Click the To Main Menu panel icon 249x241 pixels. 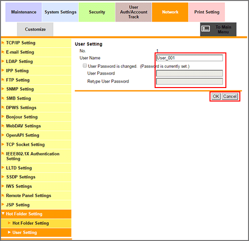(206, 29)
